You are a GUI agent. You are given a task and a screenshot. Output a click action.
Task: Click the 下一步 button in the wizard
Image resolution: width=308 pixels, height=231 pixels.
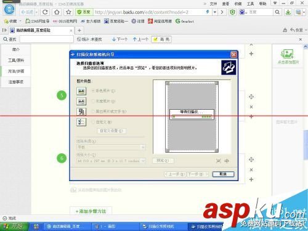click(198, 174)
